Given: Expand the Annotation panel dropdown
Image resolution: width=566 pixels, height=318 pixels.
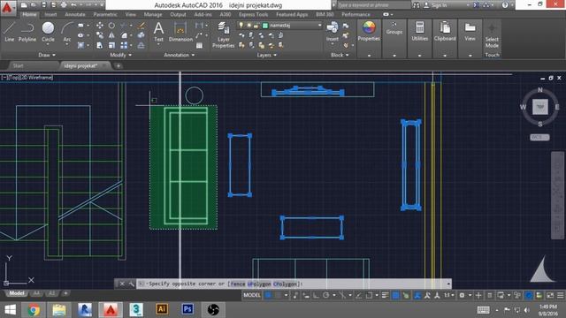Looking at the screenshot, I should click(179, 55).
